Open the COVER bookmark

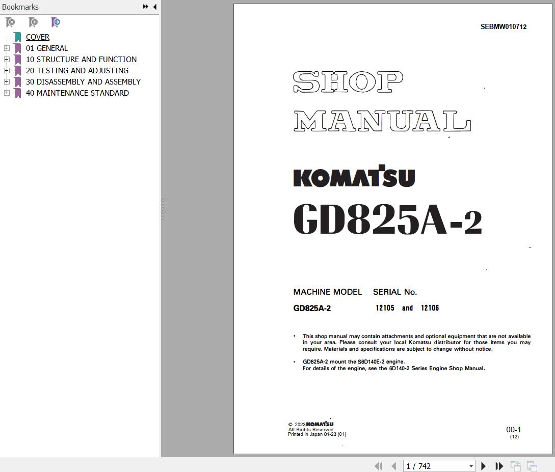(x=38, y=37)
